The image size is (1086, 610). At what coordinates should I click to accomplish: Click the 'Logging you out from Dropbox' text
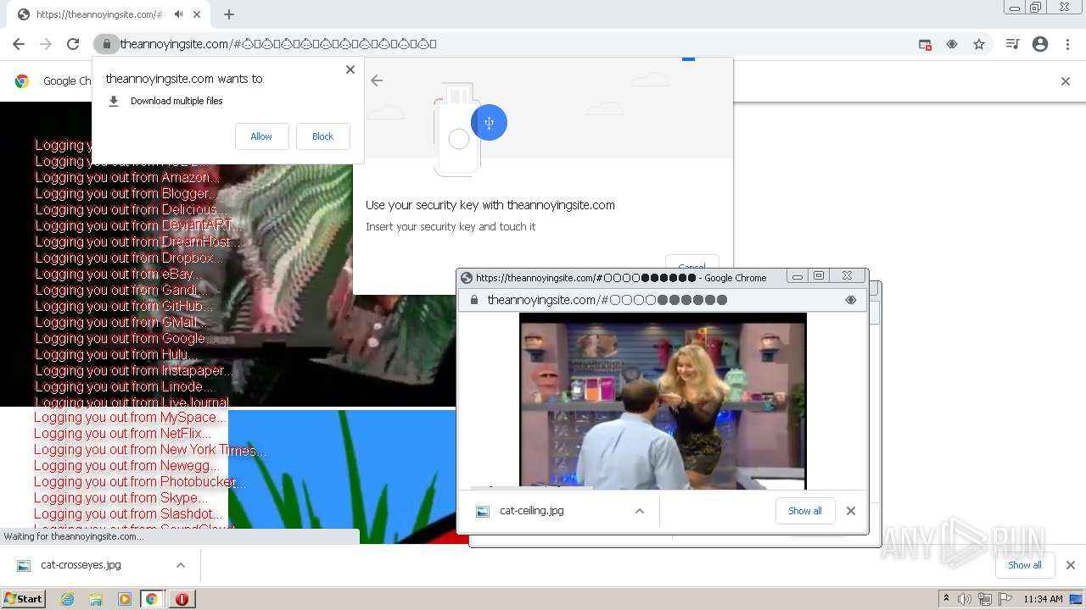(x=129, y=258)
